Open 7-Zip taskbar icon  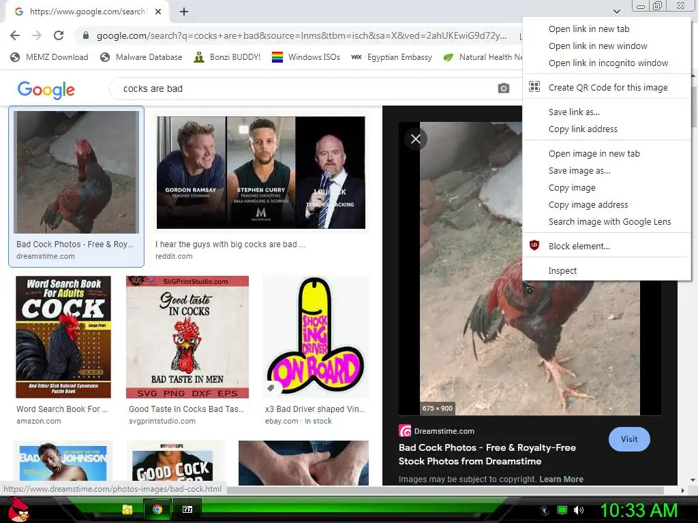(x=187, y=509)
